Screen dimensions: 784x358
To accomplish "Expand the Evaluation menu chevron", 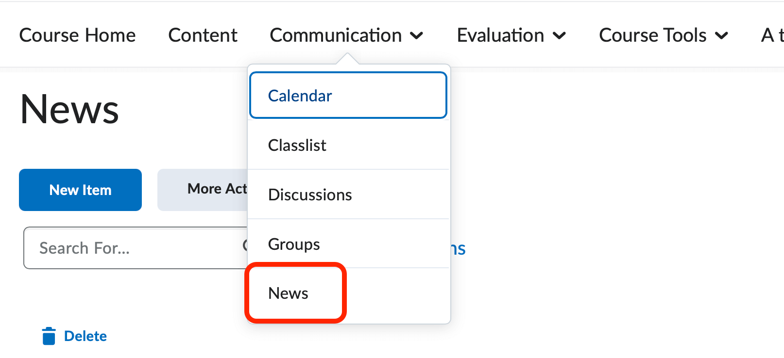I will coord(560,35).
